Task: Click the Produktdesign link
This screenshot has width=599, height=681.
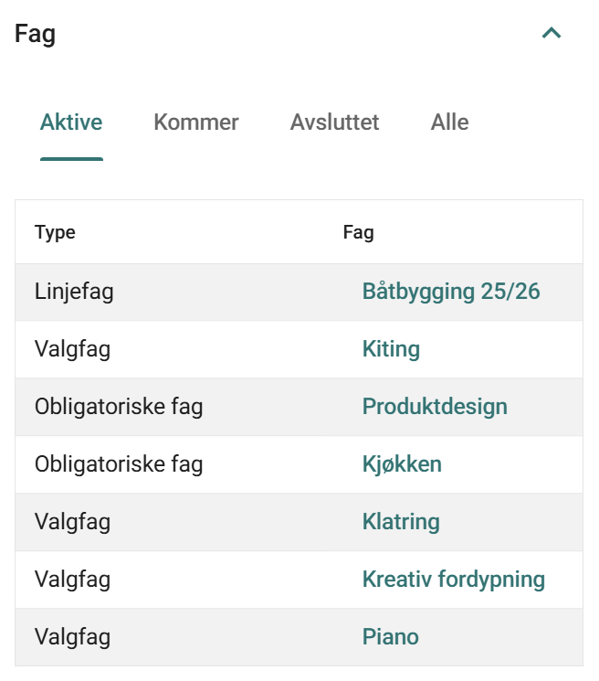Action: (x=435, y=407)
